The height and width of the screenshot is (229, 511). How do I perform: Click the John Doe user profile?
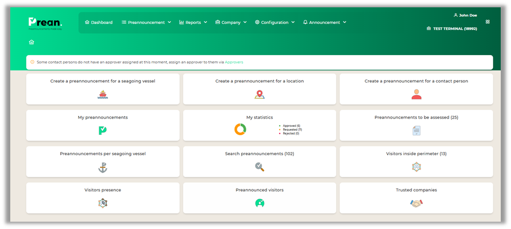[x=465, y=15]
